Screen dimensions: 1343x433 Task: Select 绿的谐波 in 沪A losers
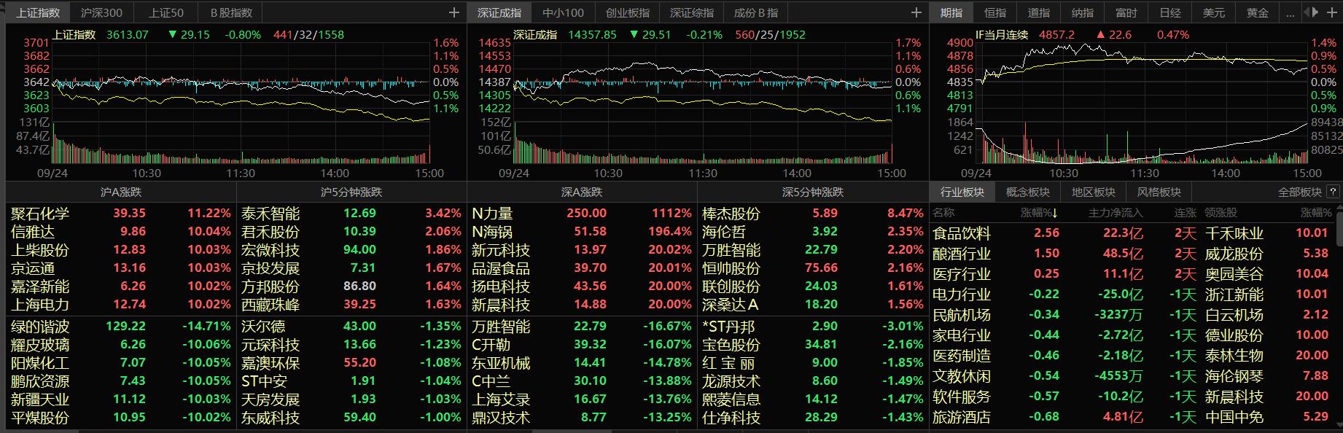(121, 326)
